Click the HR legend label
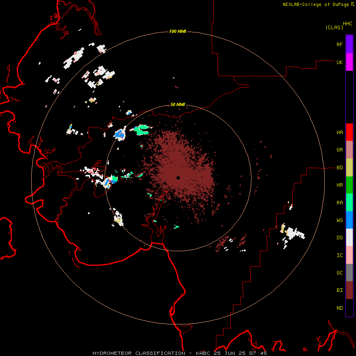This screenshot has height=356, width=356. tap(340, 185)
